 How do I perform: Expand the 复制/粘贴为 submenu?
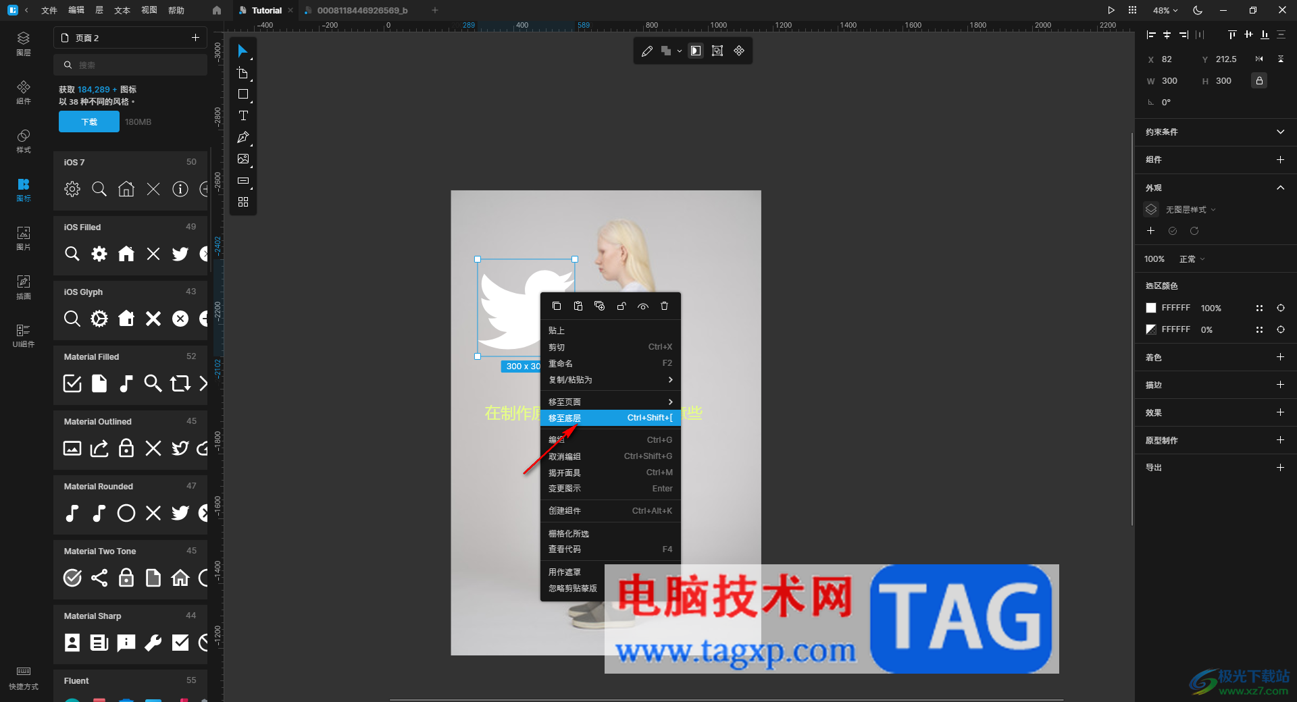(611, 380)
